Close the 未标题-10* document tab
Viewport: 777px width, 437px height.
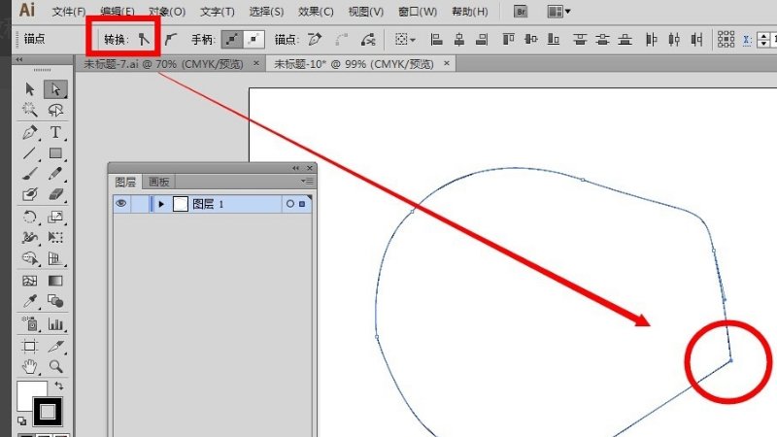coord(447,63)
